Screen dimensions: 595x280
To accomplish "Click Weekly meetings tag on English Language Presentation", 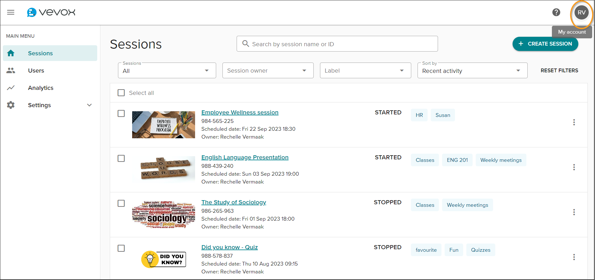I will [501, 160].
